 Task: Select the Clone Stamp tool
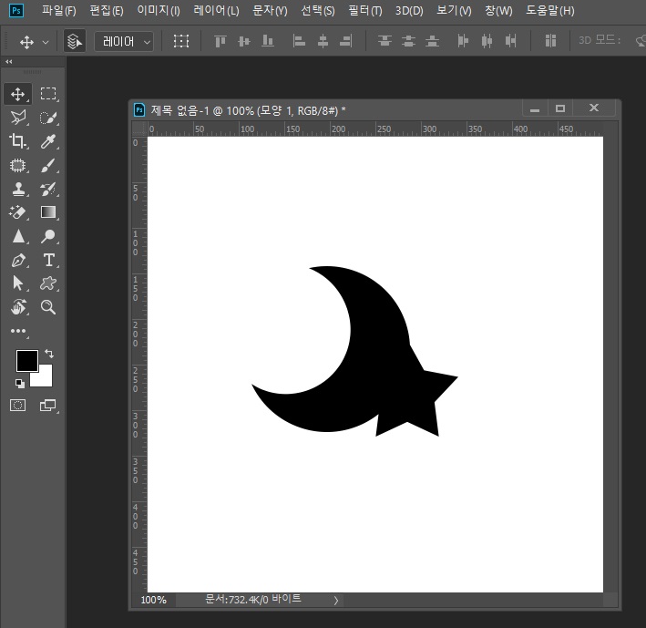click(17, 190)
